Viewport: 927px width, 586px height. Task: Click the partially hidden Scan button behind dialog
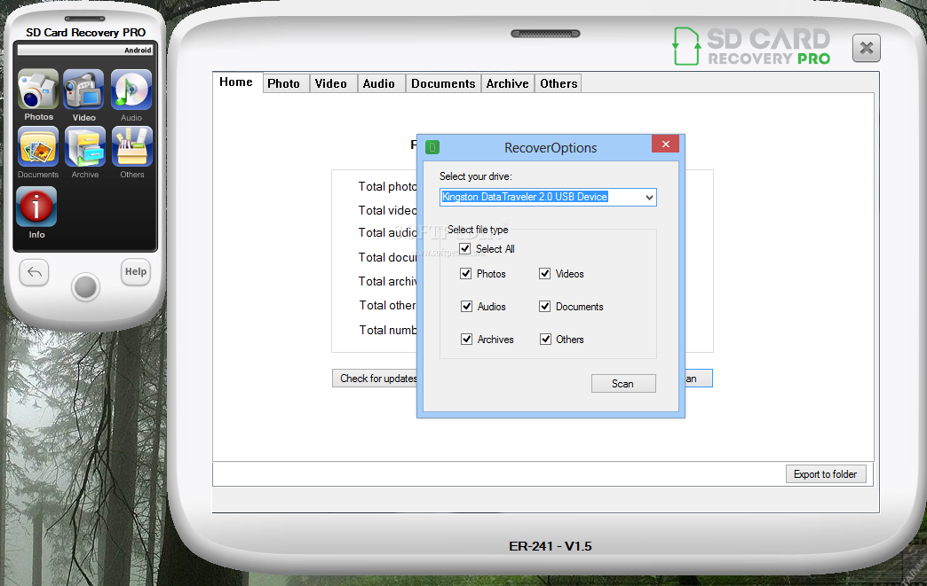[698, 379]
